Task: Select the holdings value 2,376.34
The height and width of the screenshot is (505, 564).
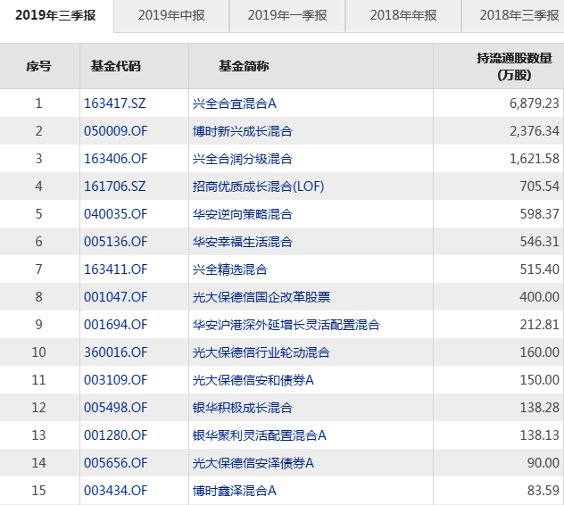Action: click(535, 131)
